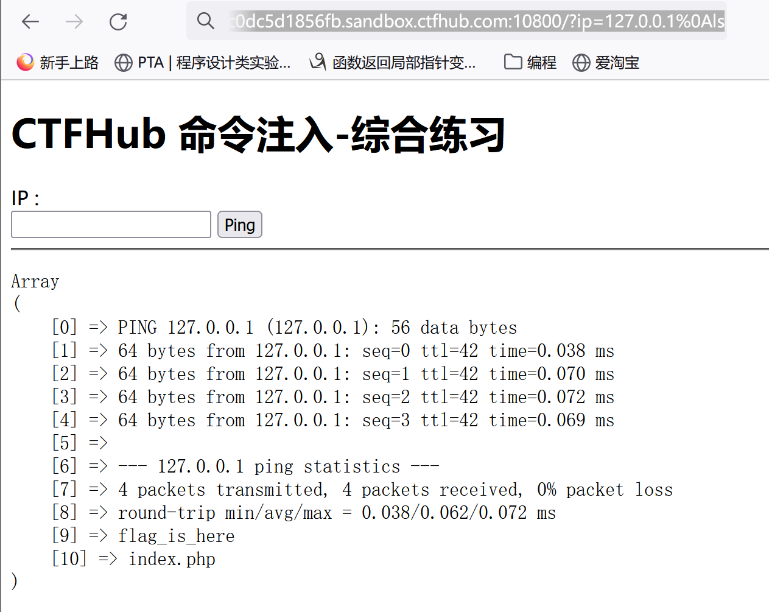
Task: Click the 4 packets transmitted line
Action: (x=395, y=490)
